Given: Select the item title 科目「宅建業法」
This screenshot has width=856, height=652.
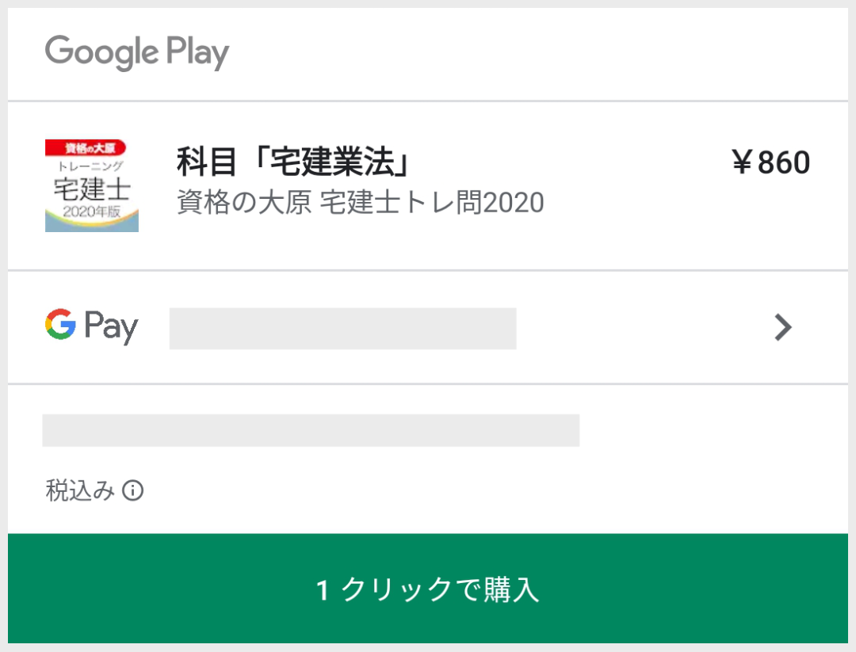Looking at the screenshot, I should click(293, 162).
